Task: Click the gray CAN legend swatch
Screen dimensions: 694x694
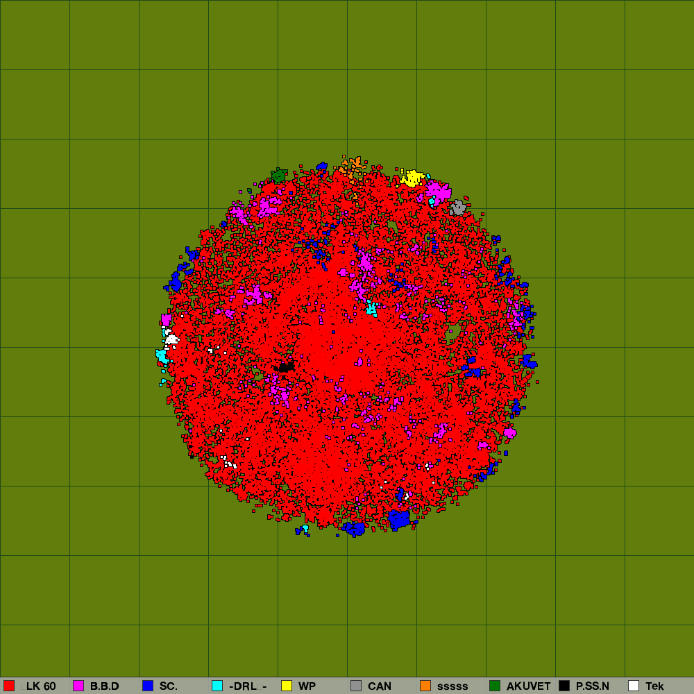Action: click(x=356, y=686)
